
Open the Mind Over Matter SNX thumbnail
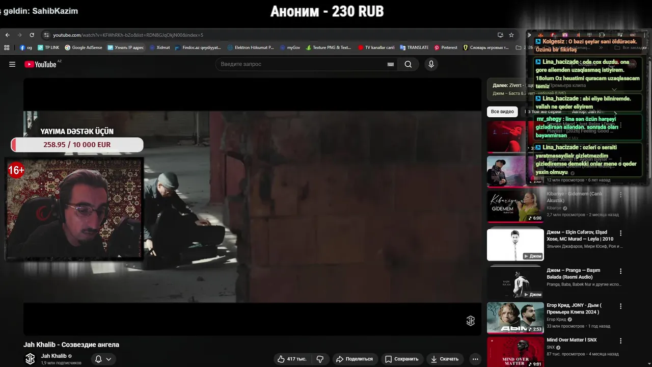coord(515,352)
